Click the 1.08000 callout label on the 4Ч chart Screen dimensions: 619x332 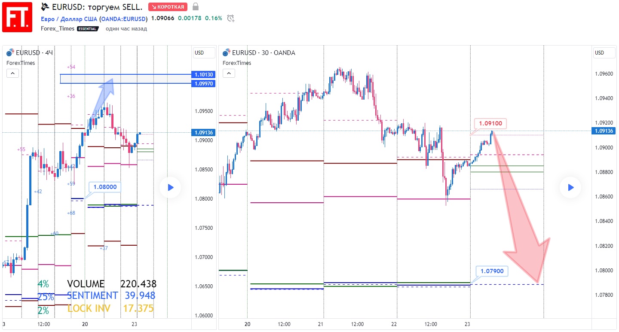click(x=105, y=187)
